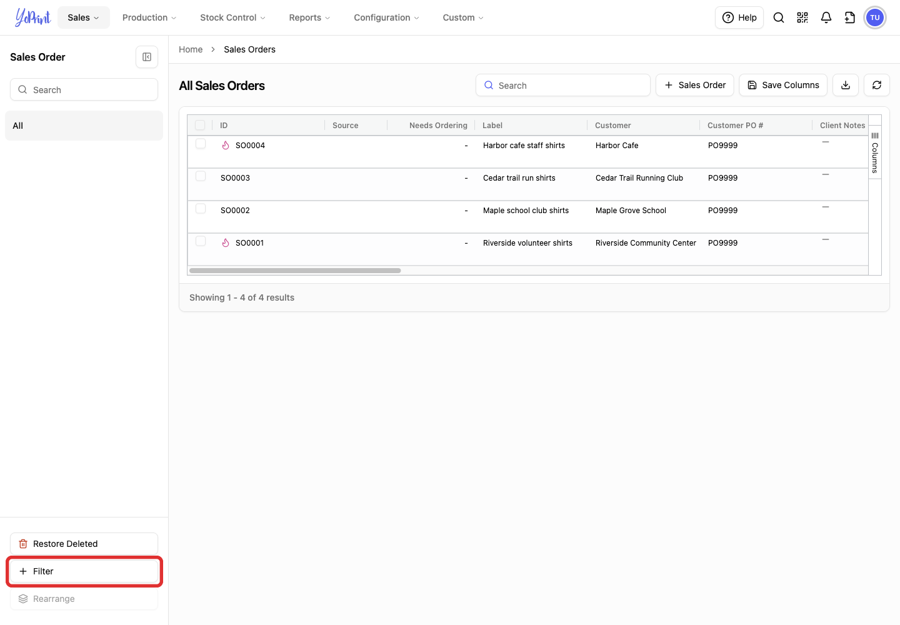900x625 pixels.
Task: Click the Rearrange button
Action: (84, 599)
